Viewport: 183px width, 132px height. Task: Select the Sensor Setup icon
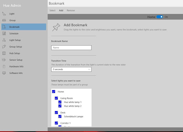pos(4,60)
